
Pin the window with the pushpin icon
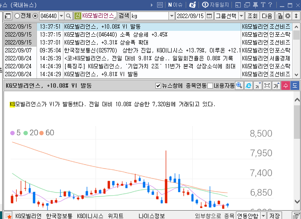pos(256,5)
